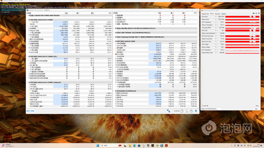Open the Fan Speed (RPM) dropdown
This screenshot has height=148, width=264.
tap(216, 28)
